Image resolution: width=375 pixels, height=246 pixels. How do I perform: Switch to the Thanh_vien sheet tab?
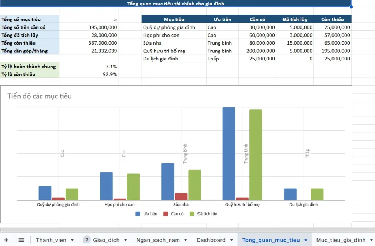pyautogui.click(x=51, y=240)
